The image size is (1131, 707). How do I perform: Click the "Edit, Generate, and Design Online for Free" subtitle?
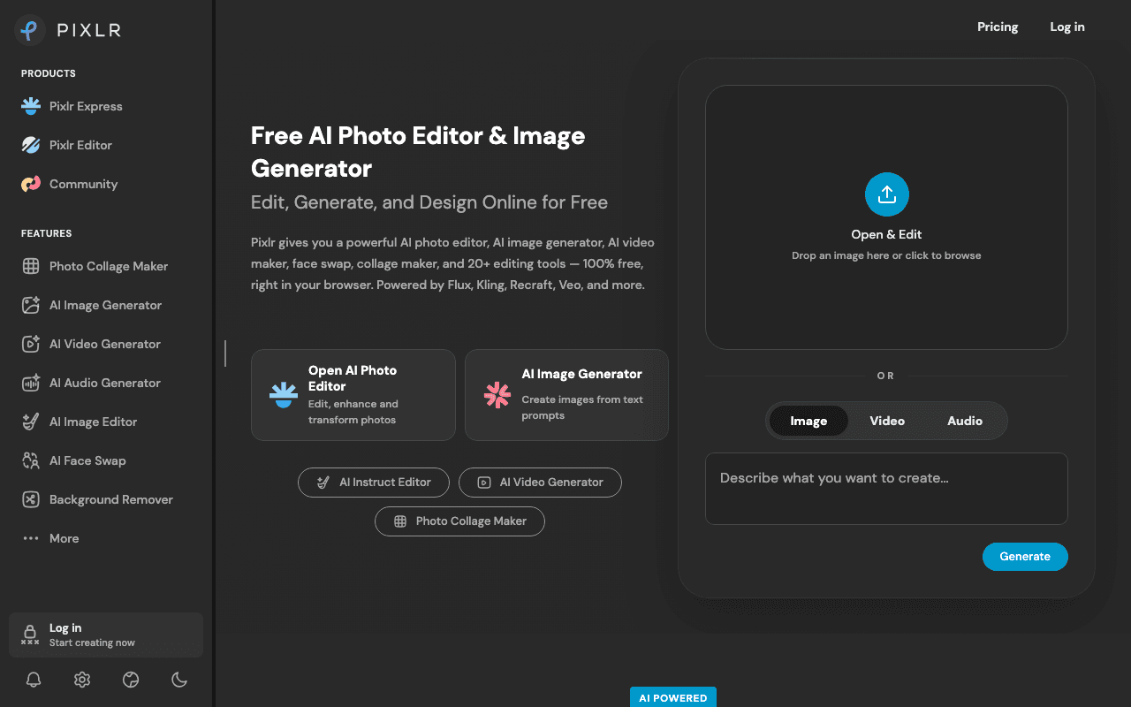[429, 202]
